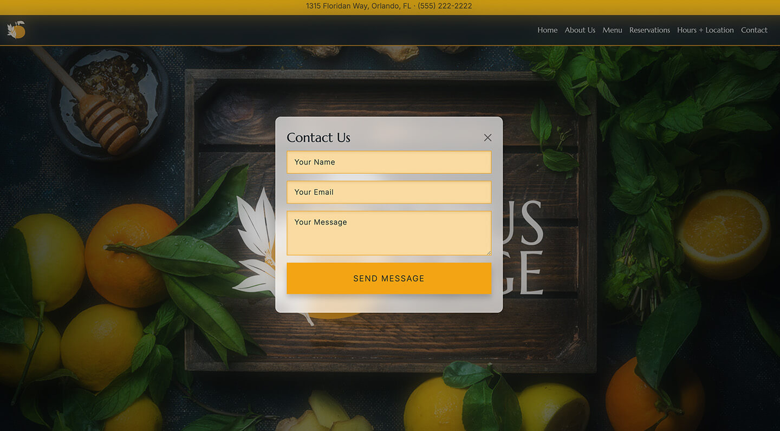
Task: Click the address and phone banner text
Action: [x=389, y=6]
